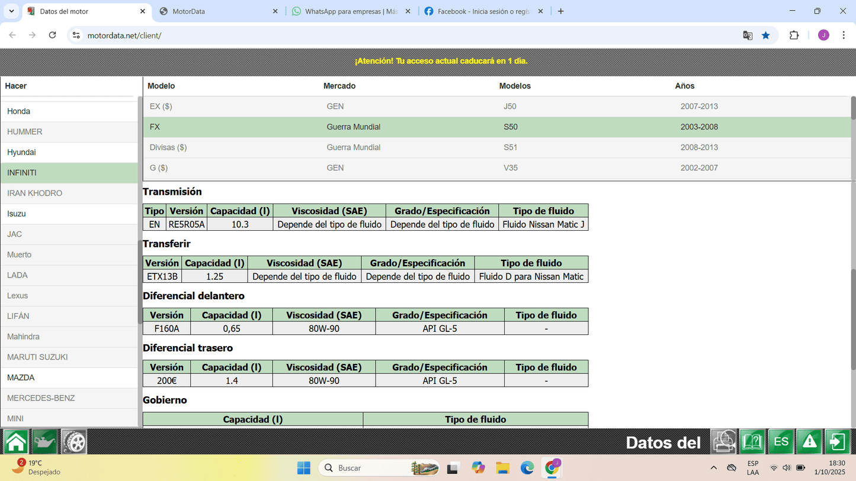Viewport: 856px width, 481px height.
Task: Expand the Chrome tab search dropdown
Action: 11,11
